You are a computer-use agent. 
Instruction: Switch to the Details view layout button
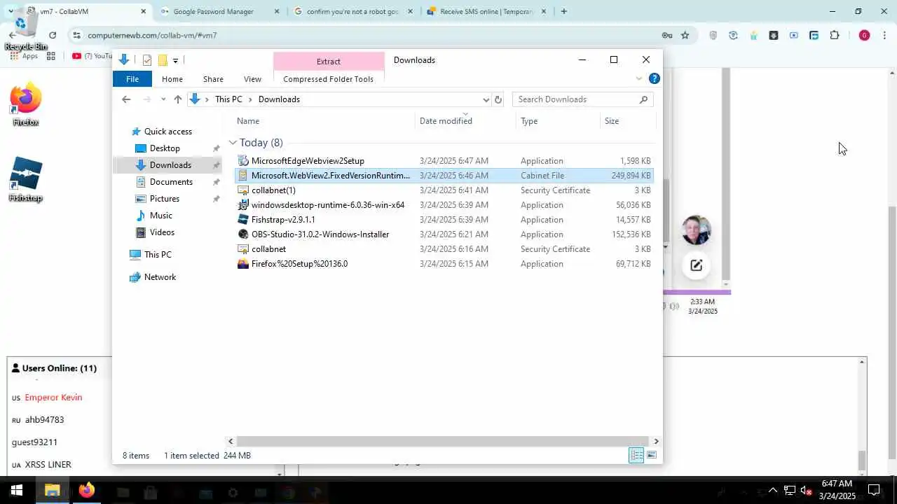[x=636, y=456]
